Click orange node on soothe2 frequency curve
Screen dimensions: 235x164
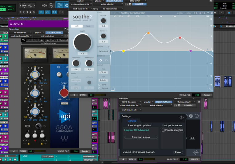(x=148, y=33)
